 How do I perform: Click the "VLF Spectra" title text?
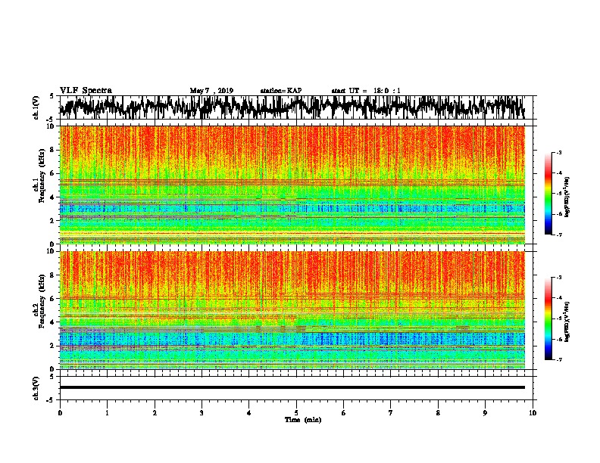(x=86, y=91)
